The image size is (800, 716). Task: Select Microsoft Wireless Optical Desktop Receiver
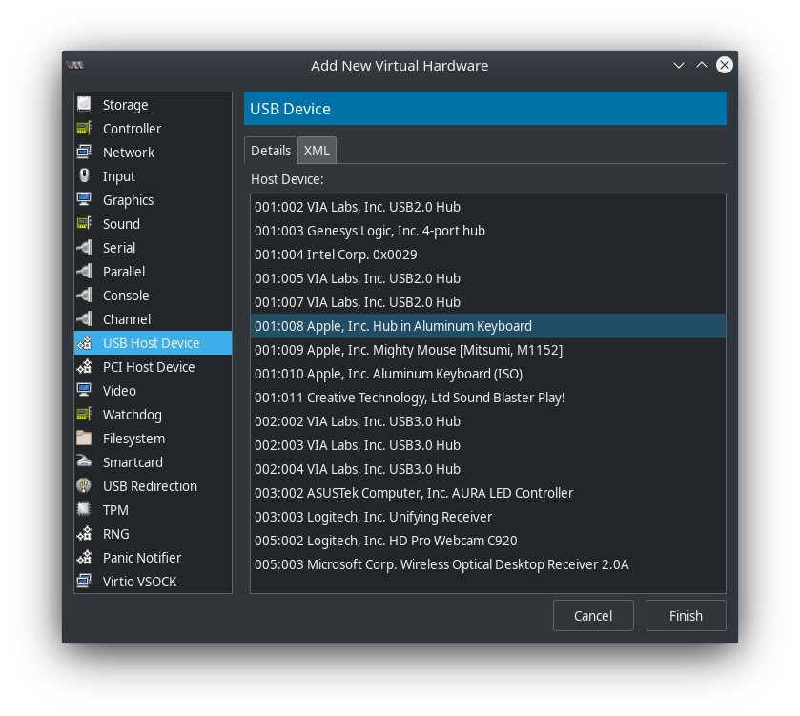(488, 564)
